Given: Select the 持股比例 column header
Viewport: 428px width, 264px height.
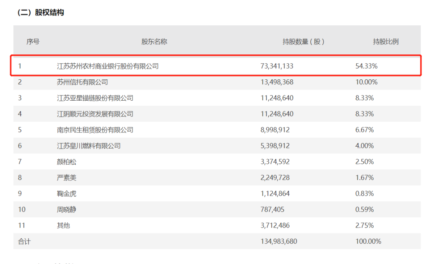Looking at the screenshot, I should click(x=386, y=42).
